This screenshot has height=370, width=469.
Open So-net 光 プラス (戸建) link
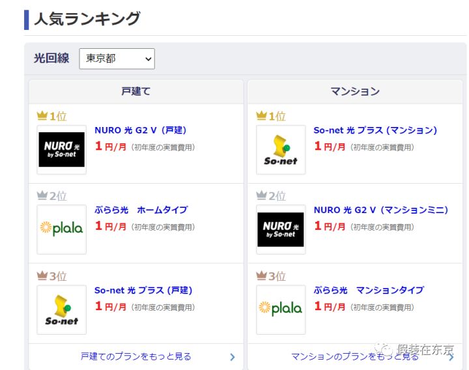coord(143,290)
